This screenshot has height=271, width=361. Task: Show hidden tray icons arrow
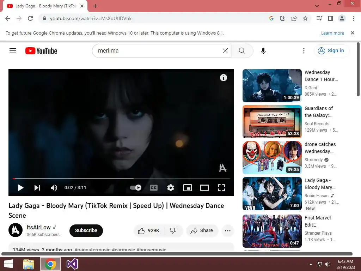click(311, 264)
